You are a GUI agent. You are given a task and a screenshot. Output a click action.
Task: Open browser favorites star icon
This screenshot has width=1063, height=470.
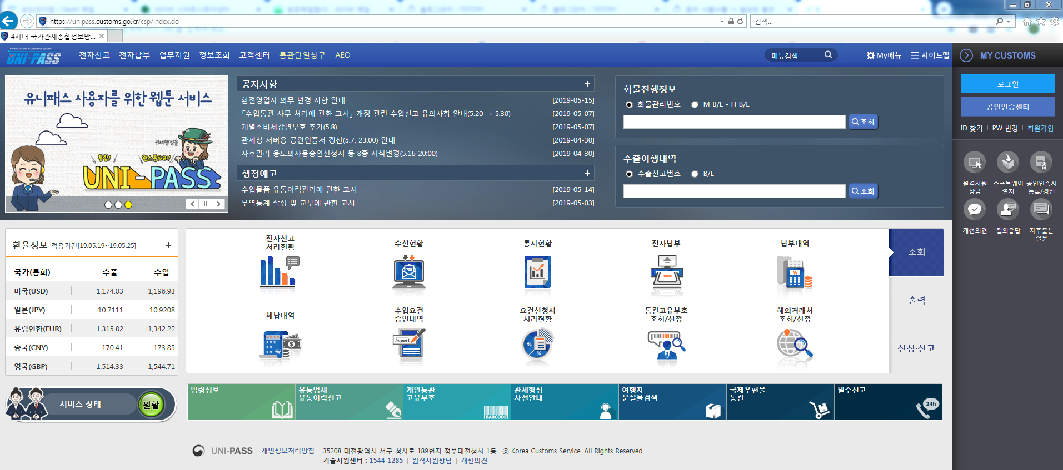point(1041,21)
